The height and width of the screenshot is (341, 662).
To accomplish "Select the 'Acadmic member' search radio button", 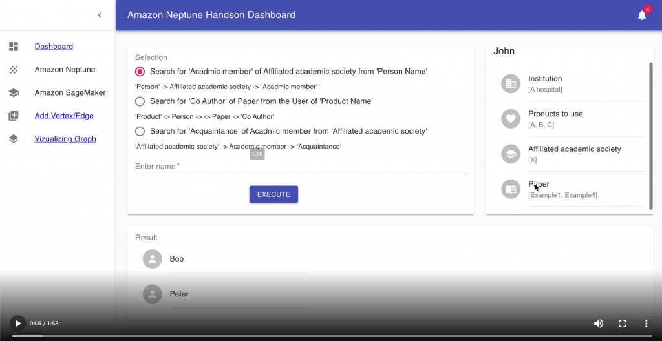I will point(140,72).
